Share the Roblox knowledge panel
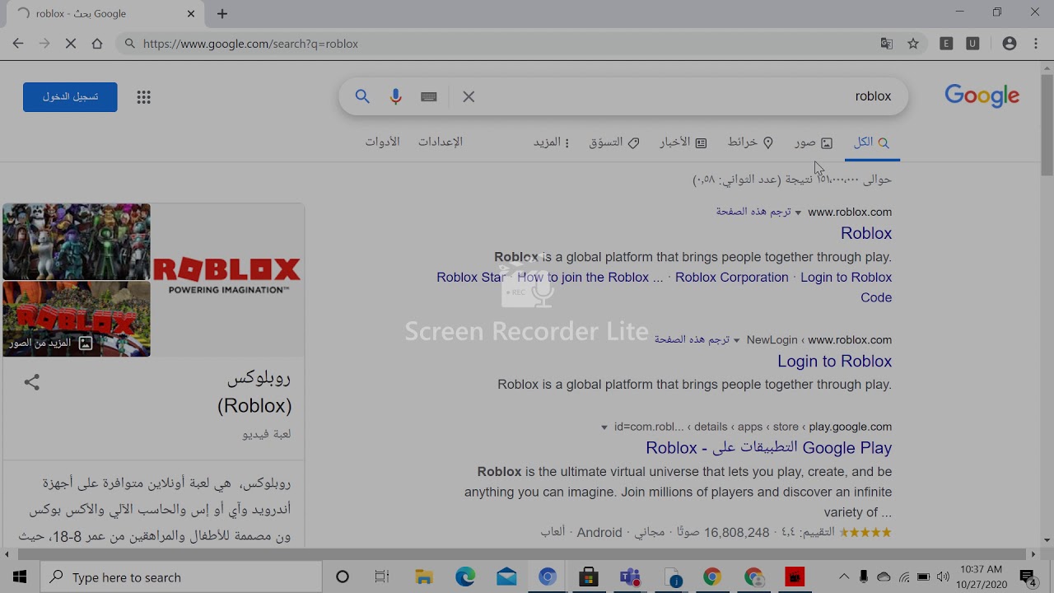 tap(32, 382)
